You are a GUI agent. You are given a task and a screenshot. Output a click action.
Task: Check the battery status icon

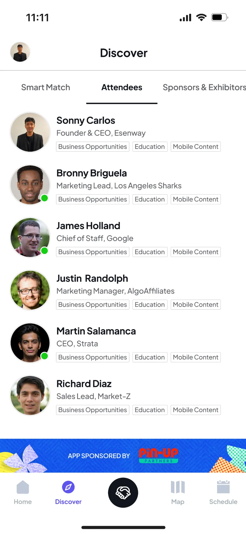click(220, 17)
